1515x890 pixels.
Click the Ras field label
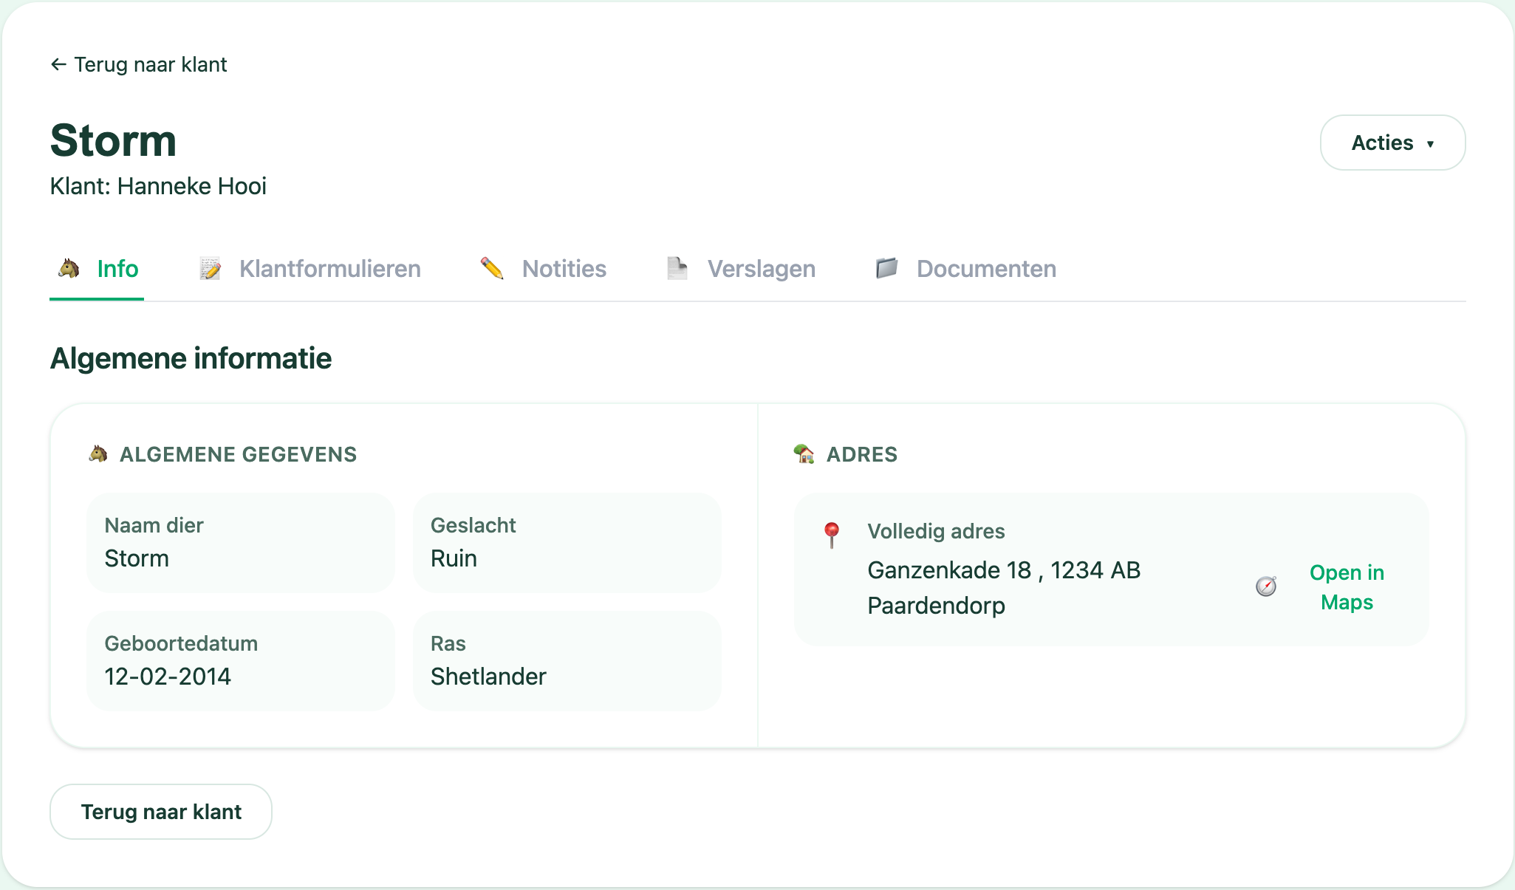tap(448, 643)
